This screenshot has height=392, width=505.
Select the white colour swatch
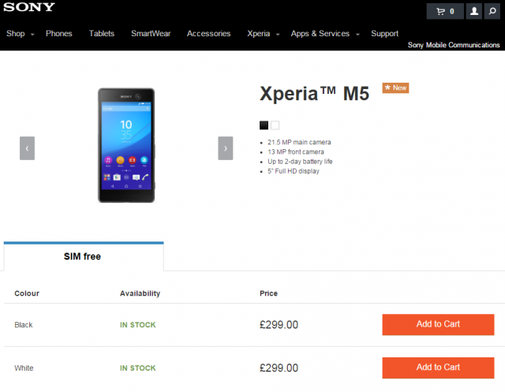pos(275,125)
